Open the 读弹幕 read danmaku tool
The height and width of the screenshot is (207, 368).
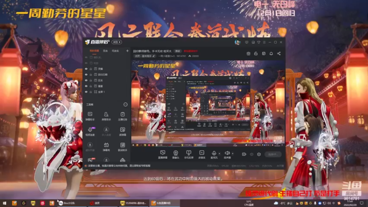[122, 132]
